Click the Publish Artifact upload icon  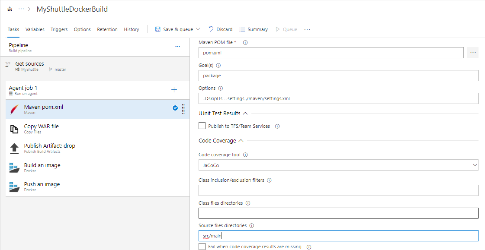[x=14, y=149]
